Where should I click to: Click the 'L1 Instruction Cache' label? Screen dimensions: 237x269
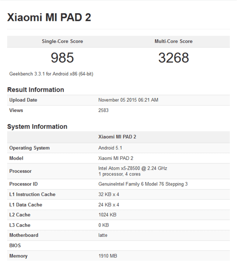click(32, 194)
